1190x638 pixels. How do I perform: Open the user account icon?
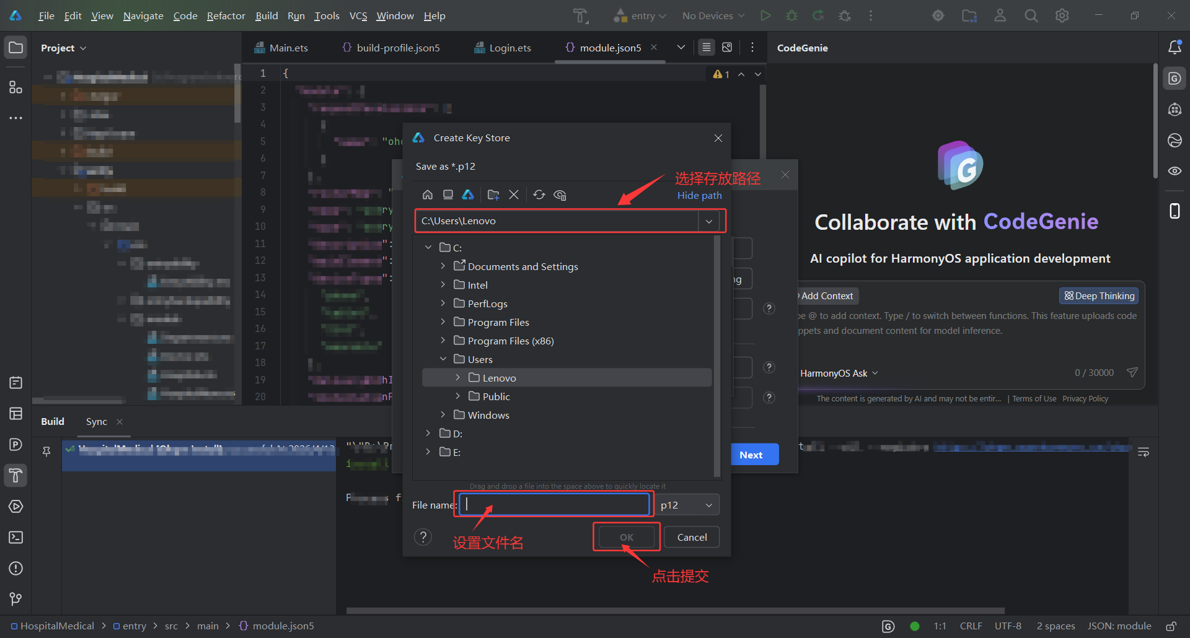[x=1000, y=15]
